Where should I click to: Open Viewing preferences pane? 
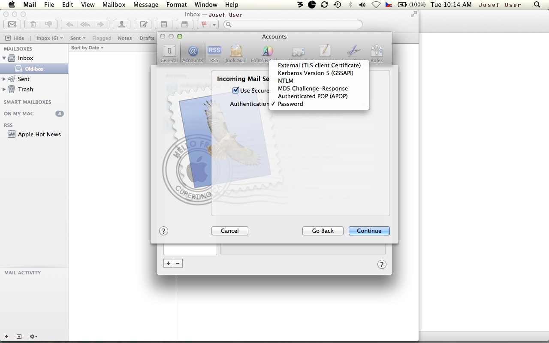[x=298, y=54]
